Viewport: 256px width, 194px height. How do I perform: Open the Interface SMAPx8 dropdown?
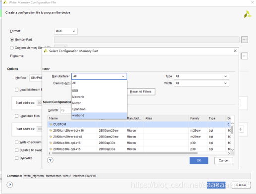tap(36, 78)
